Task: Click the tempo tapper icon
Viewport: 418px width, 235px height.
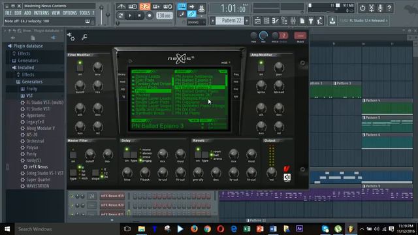Action: (320, 20)
